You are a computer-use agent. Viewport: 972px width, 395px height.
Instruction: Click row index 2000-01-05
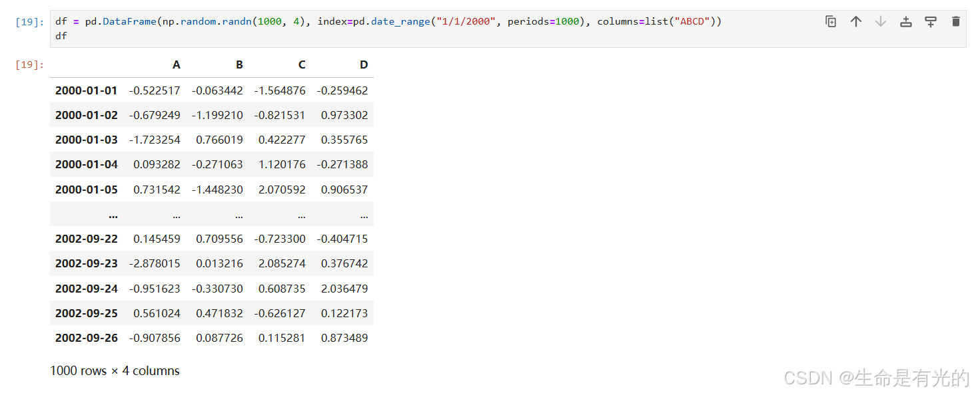[x=87, y=190]
